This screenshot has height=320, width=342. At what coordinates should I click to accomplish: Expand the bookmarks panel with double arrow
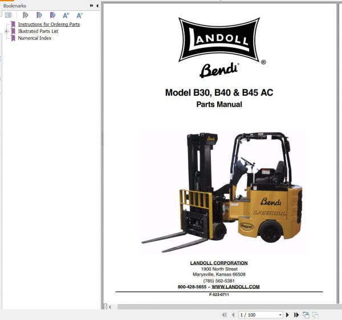pos(91,6)
